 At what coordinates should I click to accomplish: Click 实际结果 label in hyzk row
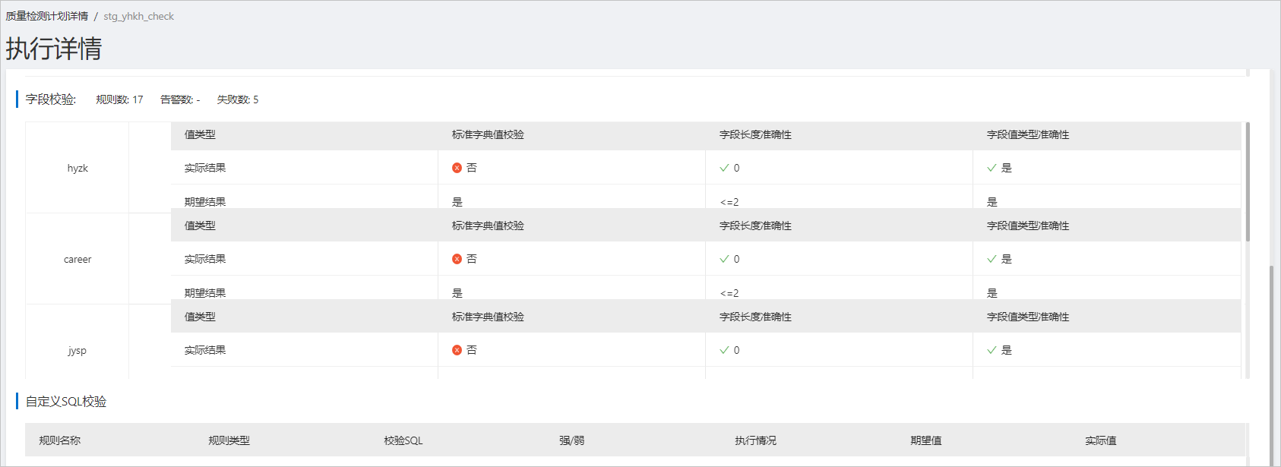(x=205, y=168)
